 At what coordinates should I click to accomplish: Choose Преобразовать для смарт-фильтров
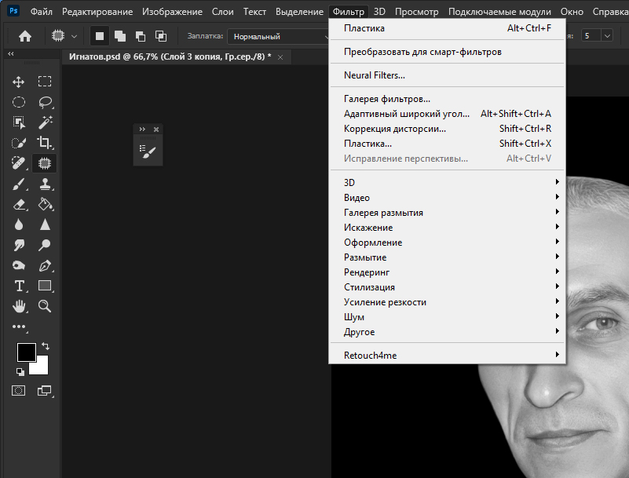coord(447,52)
